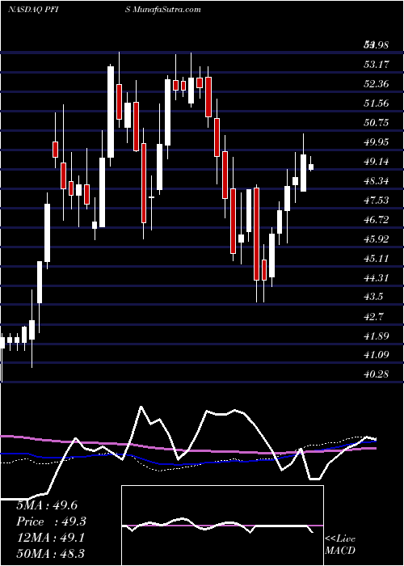The height and width of the screenshot is (566, 404).
Task: Click the 45.92 price axis label
Action: (x=377, y=239)
